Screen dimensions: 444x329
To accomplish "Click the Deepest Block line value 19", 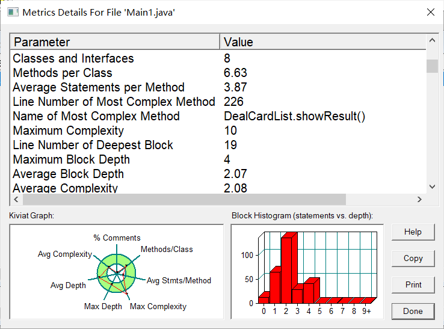I will (230, 145).
